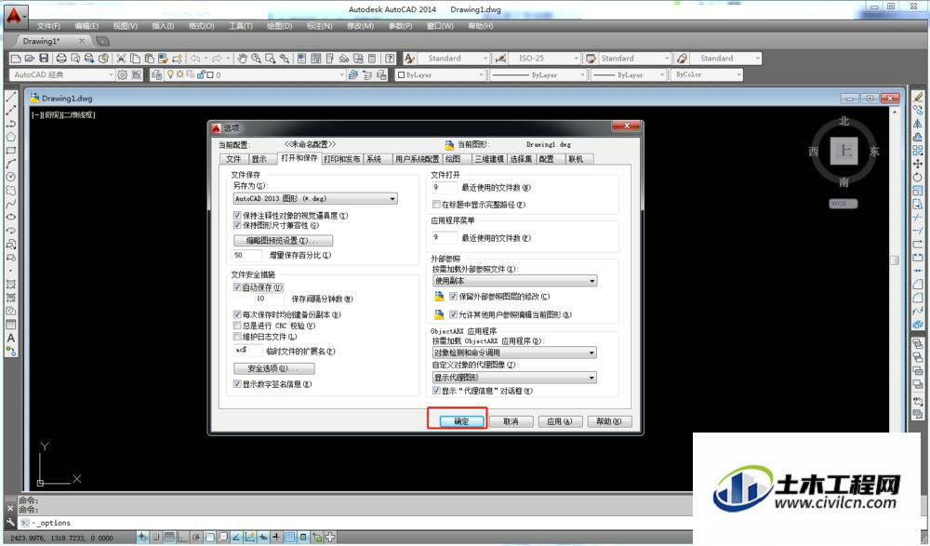Viewport: 930px width, 546px height.
Task: Toggle 每次保存时均创建备份副本 checkbox
Action: coord(237,314)
